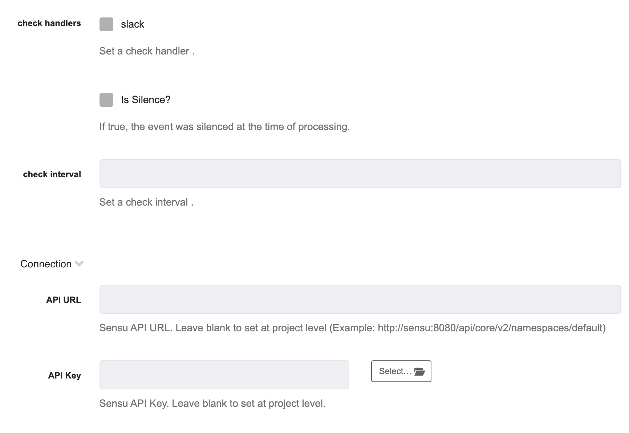Enable the slack check handler checkbox
Image resolution: width=629 pixels, height=433 pixels.
pos(106,24)
